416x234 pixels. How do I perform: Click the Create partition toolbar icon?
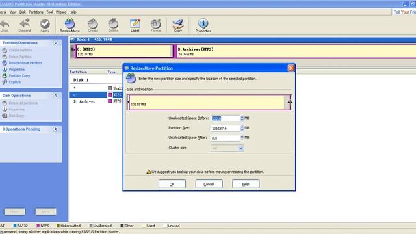[93, 26]
